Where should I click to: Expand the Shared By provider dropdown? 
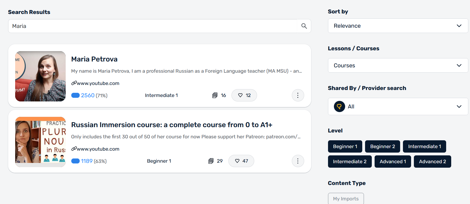[398, 106]
